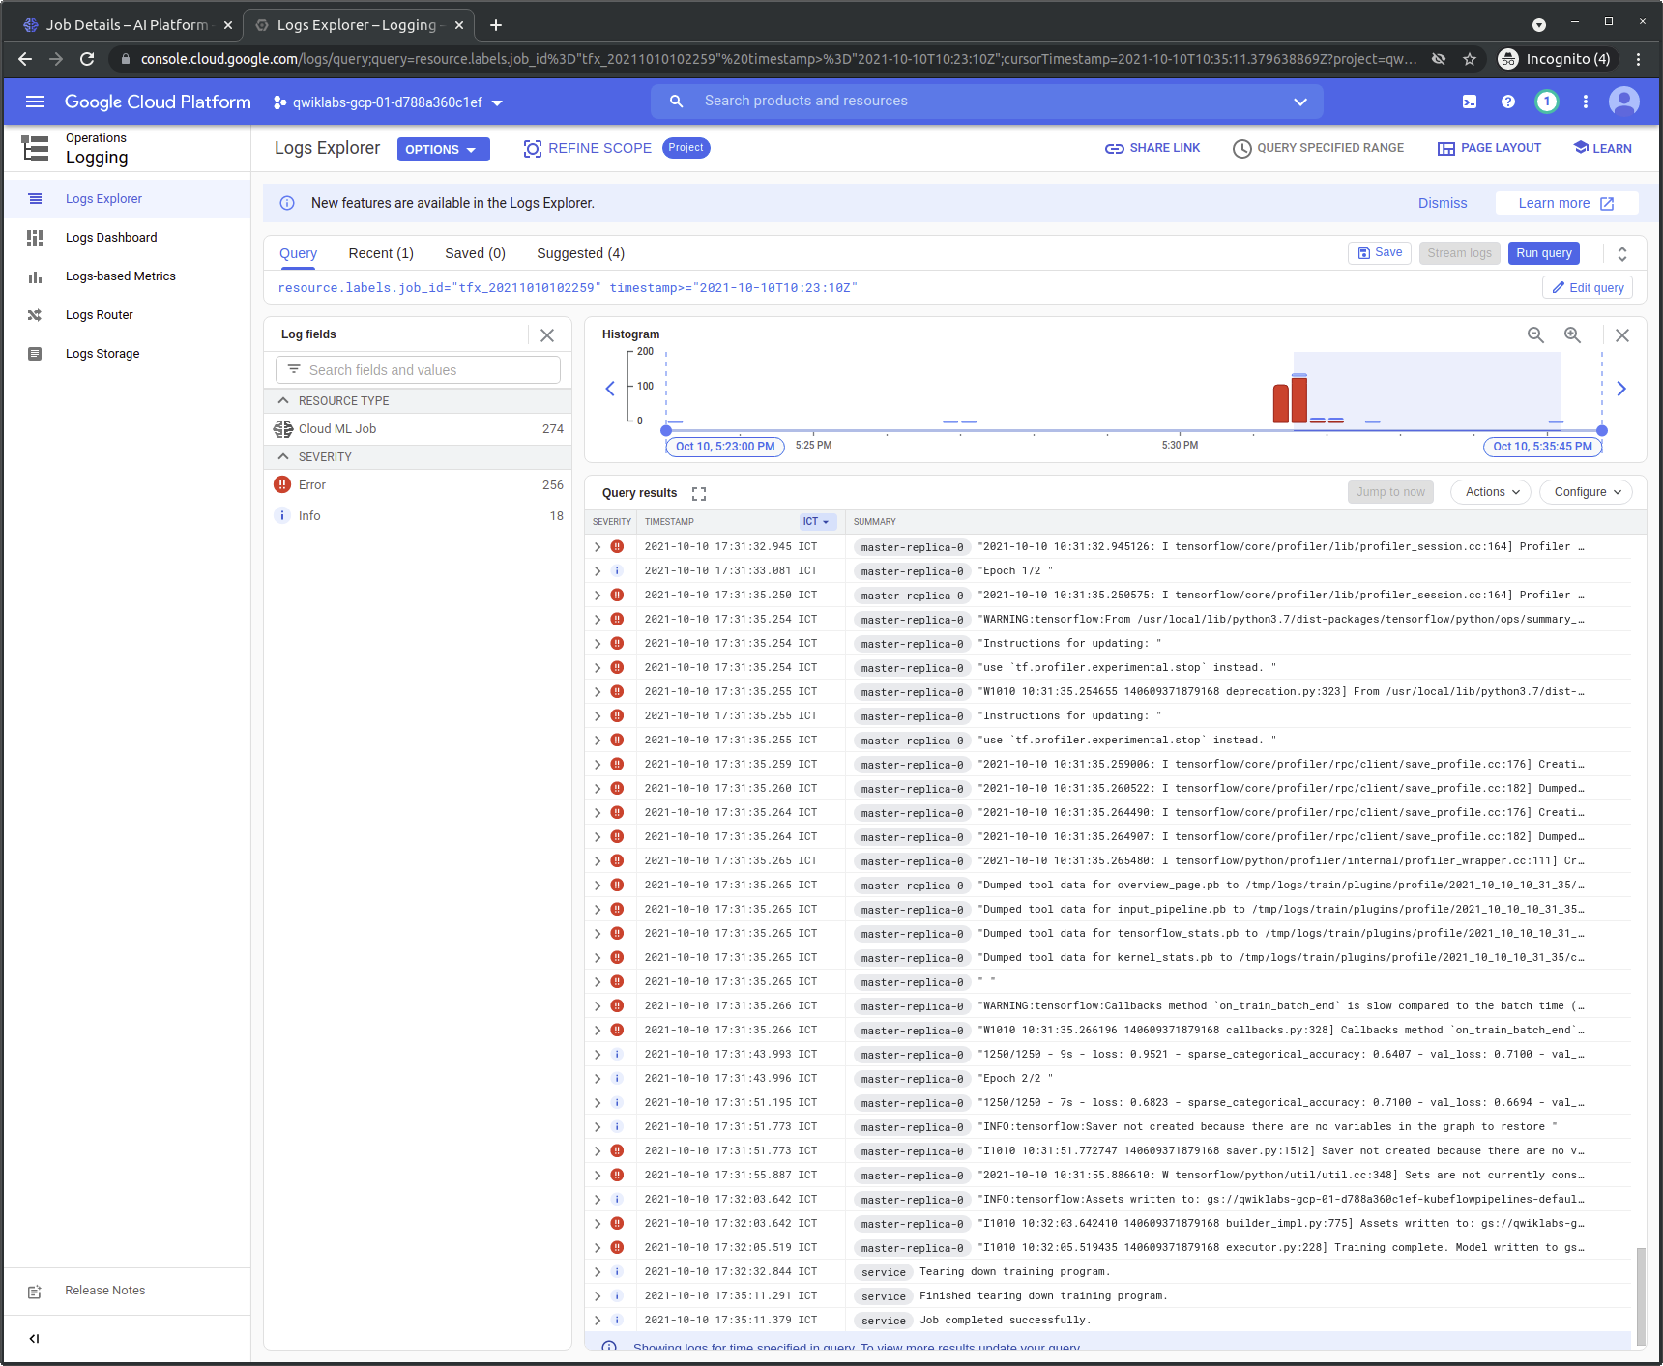Click SHARE LINK
Viewport: 1663px width, 1366px height.
(x=1152, y=148)
